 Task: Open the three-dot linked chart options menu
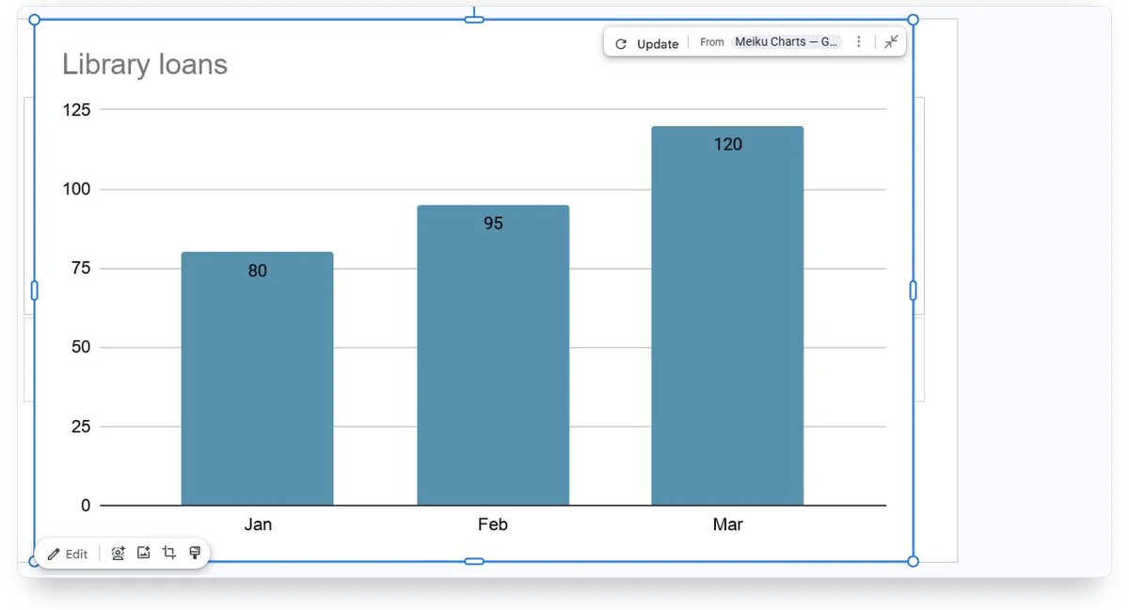[x=858, y=42]
